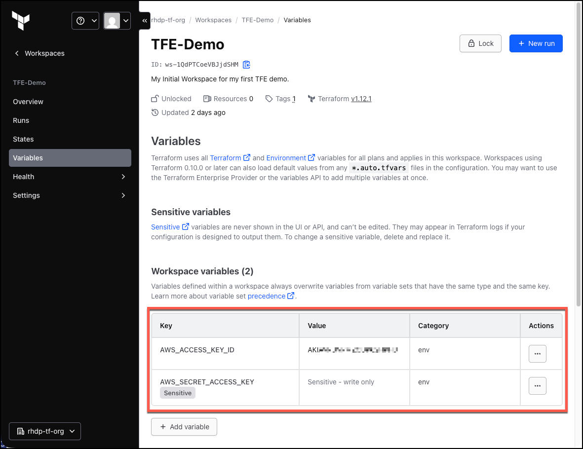Collapse the sidebar with the double-chevron icon
583x449 pixels.
pos(145,21)
